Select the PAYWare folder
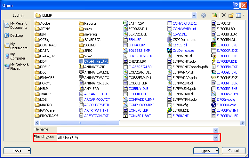The width and height of the screenshot is (249, 158). (44, 110)
